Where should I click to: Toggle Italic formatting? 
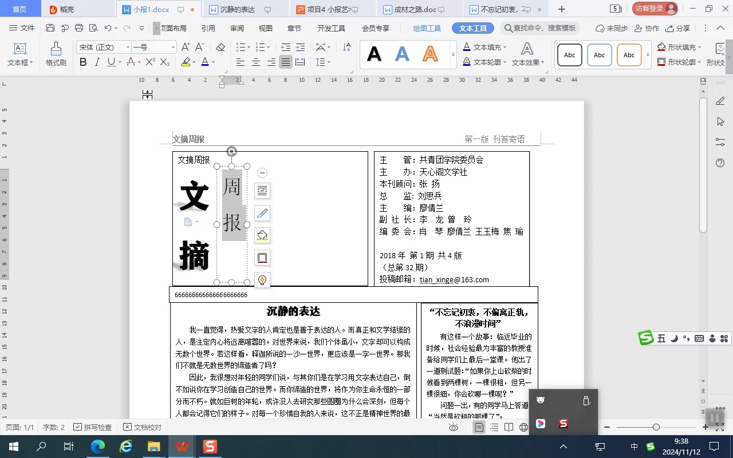tap(97, 62)
